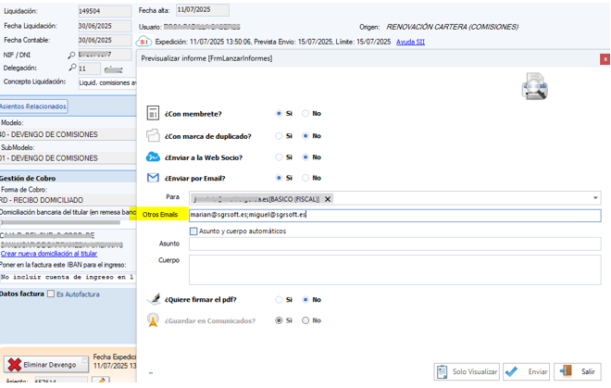
Task: Check the Es Autofactura checkbox
Action: (50, 294)
